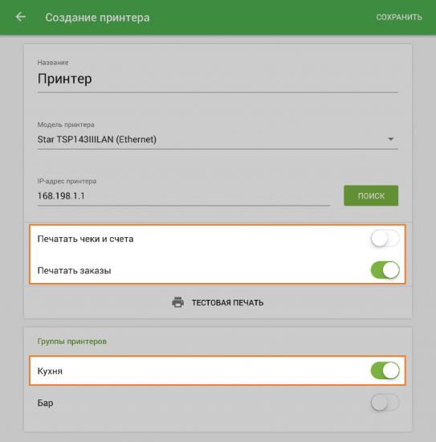Click the Печатать чеки и счета label
This screenshot has width=436, height=442.
85,239
